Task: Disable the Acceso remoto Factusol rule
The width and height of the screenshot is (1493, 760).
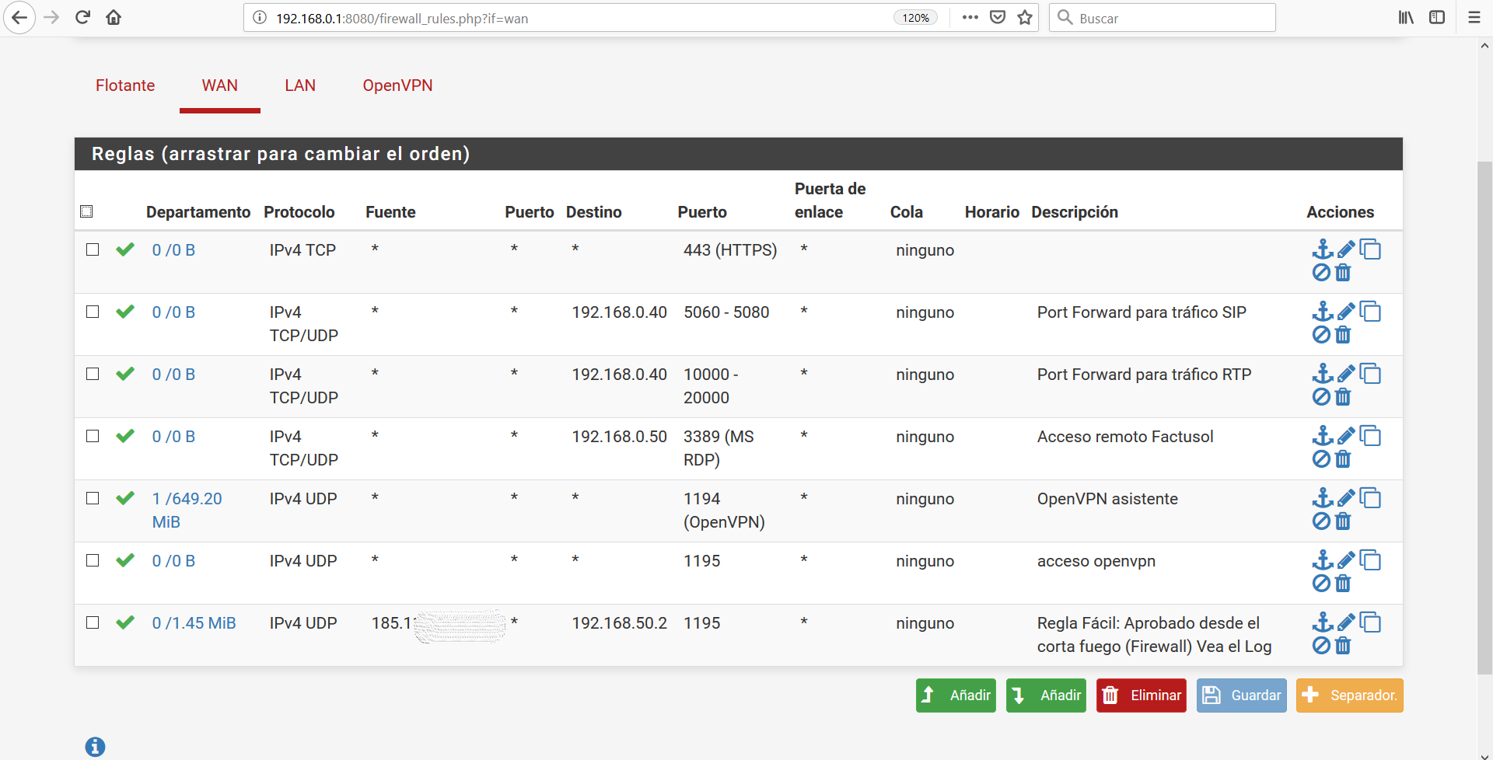Action: click(1321, 459)
